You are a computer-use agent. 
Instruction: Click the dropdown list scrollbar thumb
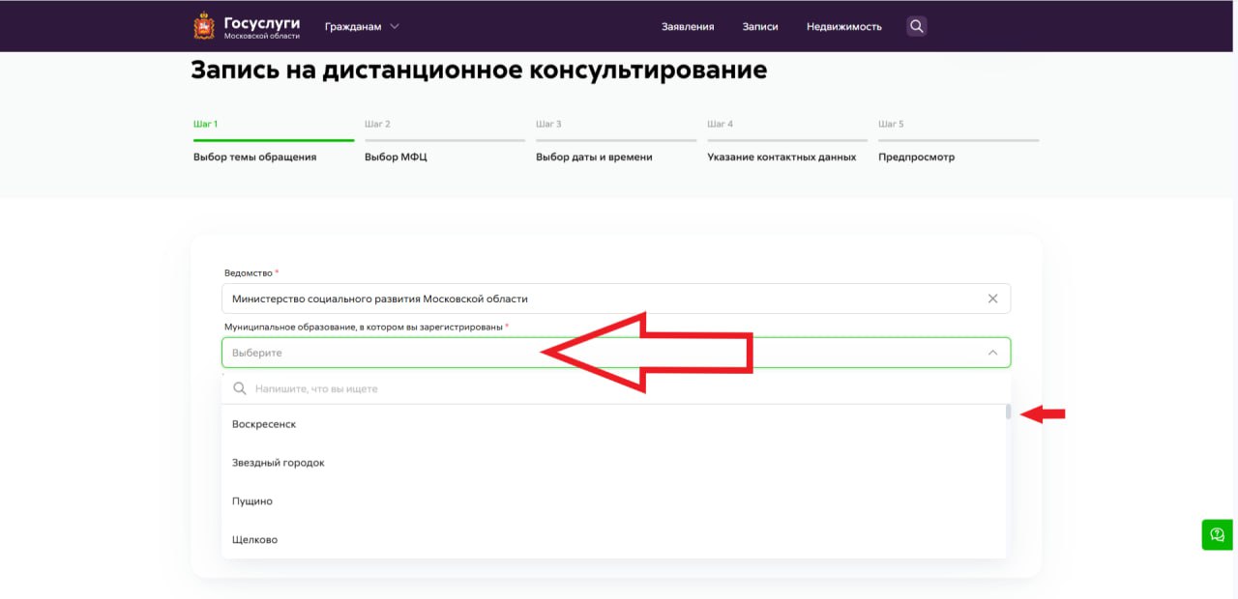coord(1008,413)
